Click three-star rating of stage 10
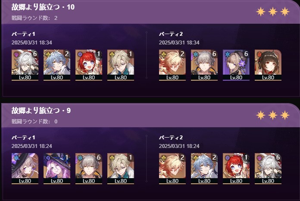Viewport: 300px width, 201px height. coord(273,12)
